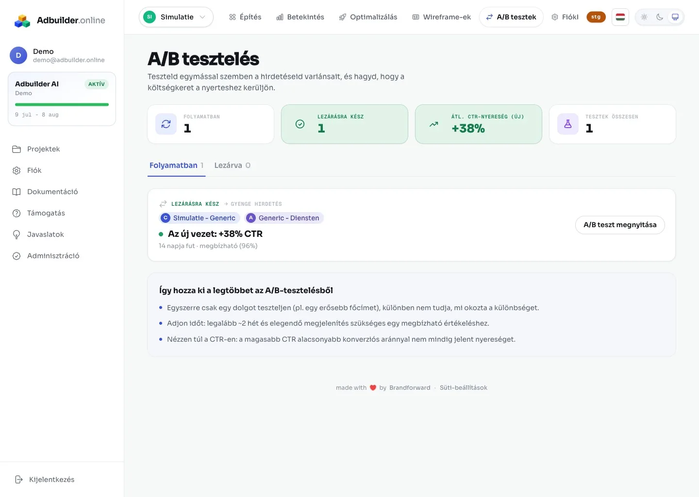Click the trending arrow icon in CTR card

(434, 124)
